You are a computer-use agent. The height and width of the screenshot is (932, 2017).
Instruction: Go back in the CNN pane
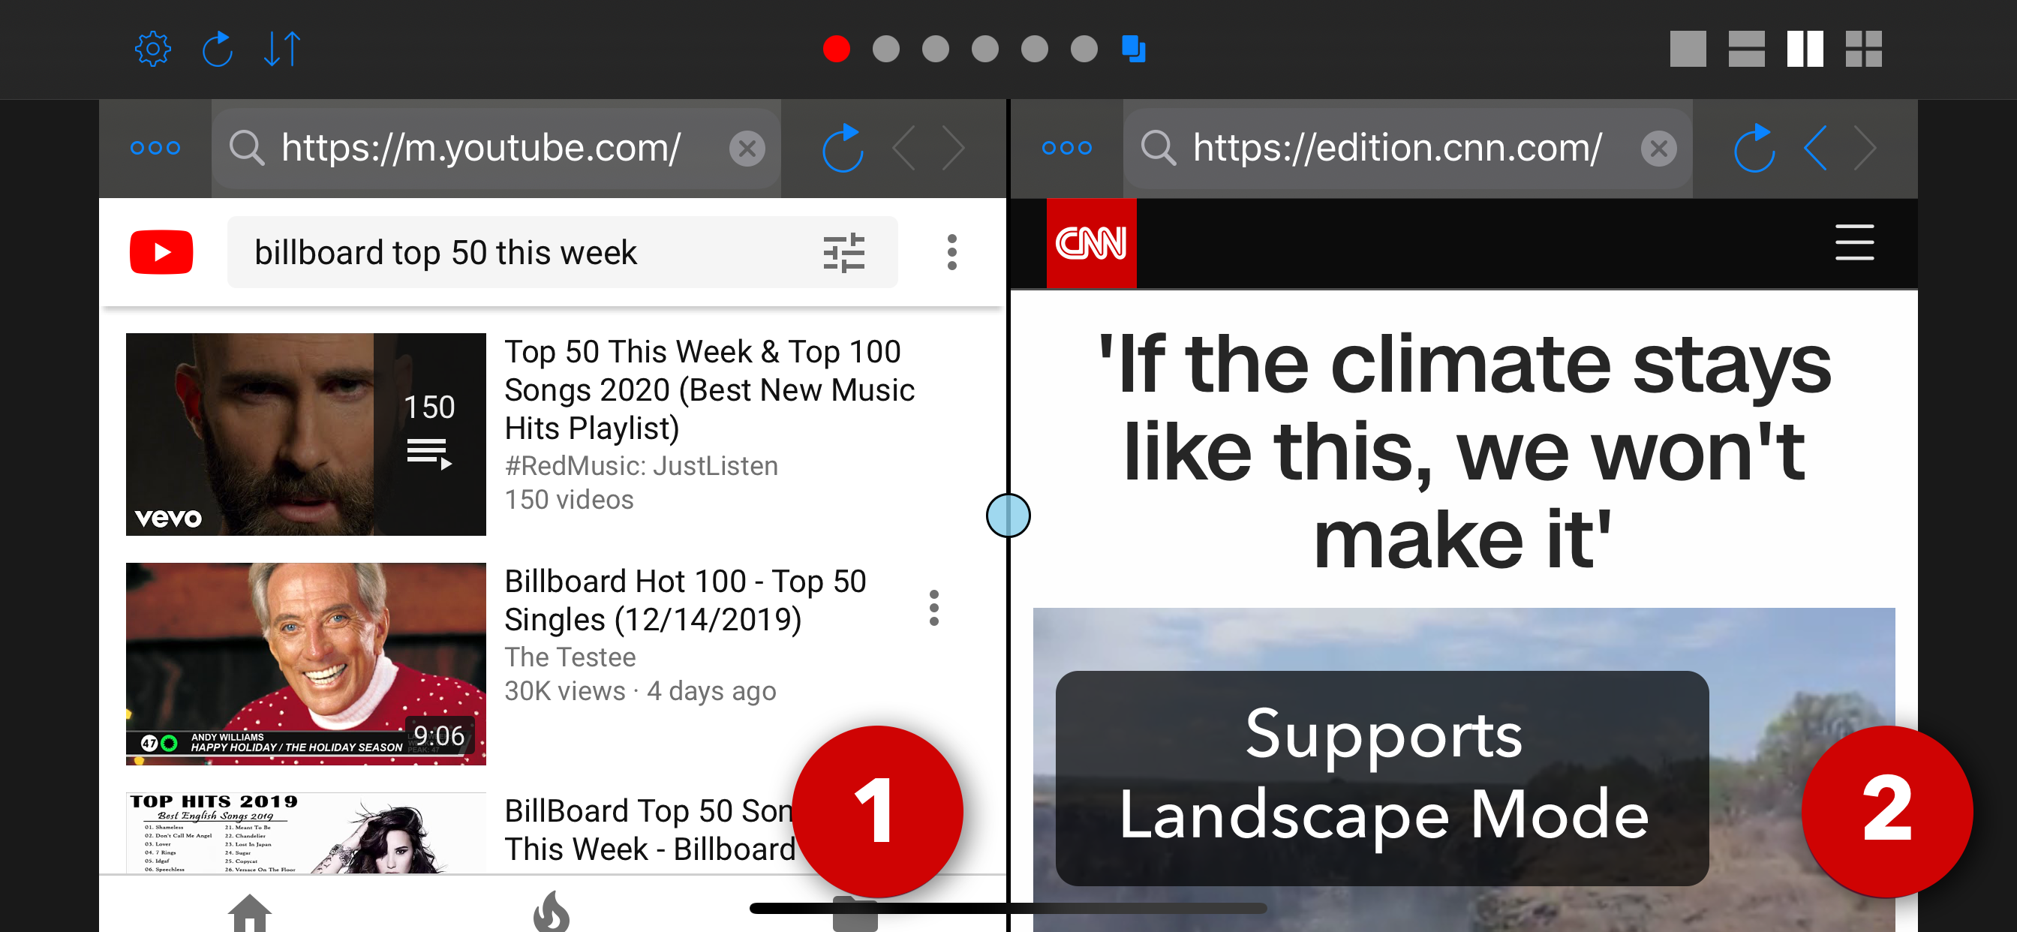[x=1816, y=148]
